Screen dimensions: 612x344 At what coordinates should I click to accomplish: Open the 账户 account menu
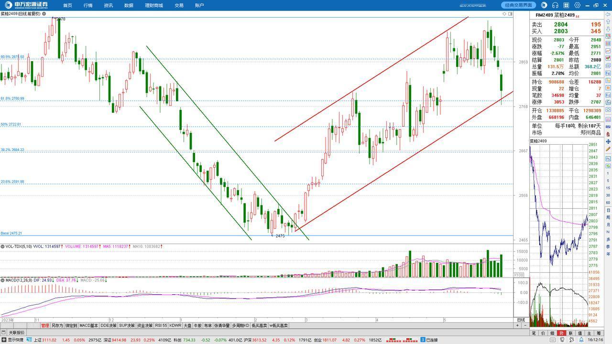pyautogui.click(x=199, y=5)
